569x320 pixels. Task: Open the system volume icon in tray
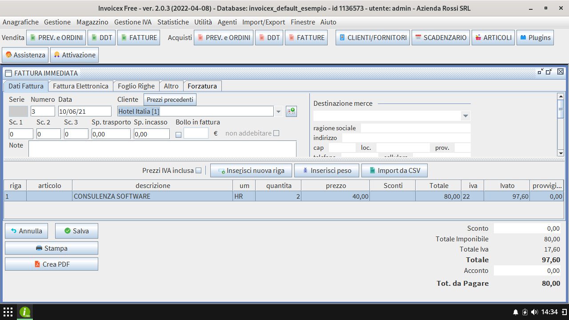[534, 312]
